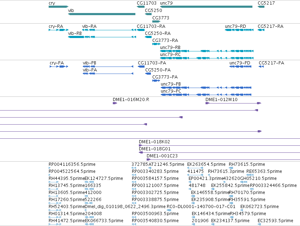
Task: Click the vib-RB transcript
Action: click(102, 37)
